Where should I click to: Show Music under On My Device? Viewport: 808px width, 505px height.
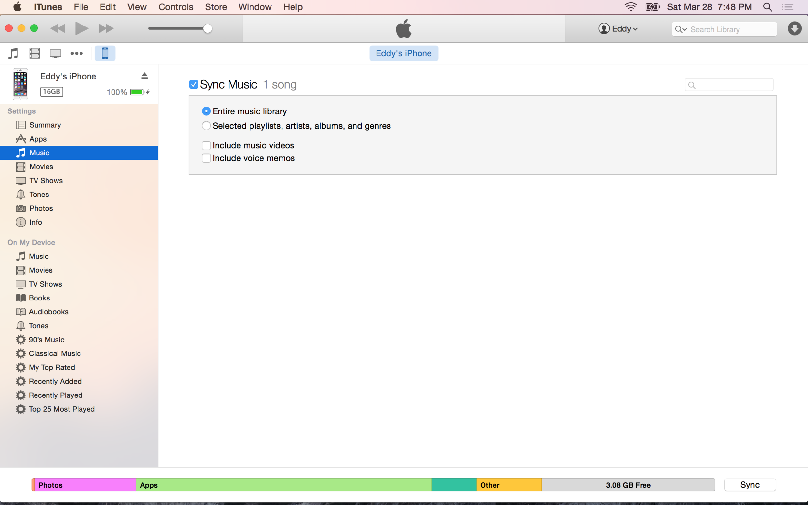click(x=79, y=257)
